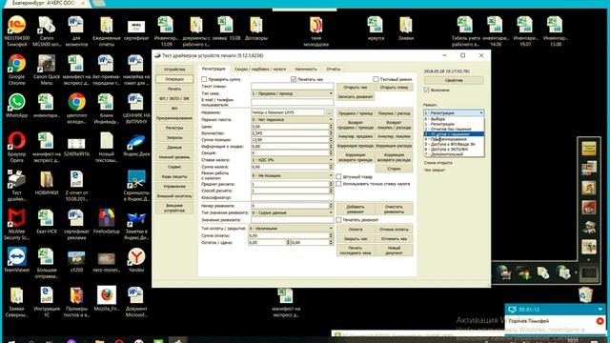
Task: Open the Устройства side section
Action: 174,70
